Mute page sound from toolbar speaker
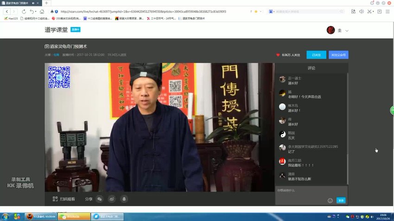The image size is (394, 221). [362, 12]
